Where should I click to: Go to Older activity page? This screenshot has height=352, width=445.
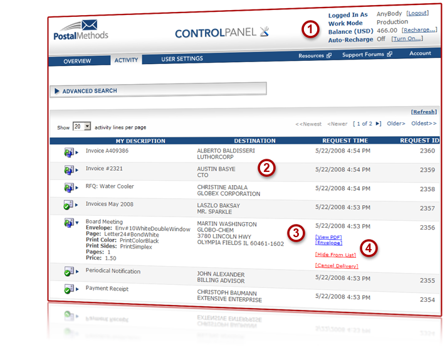tap(396, 124)
